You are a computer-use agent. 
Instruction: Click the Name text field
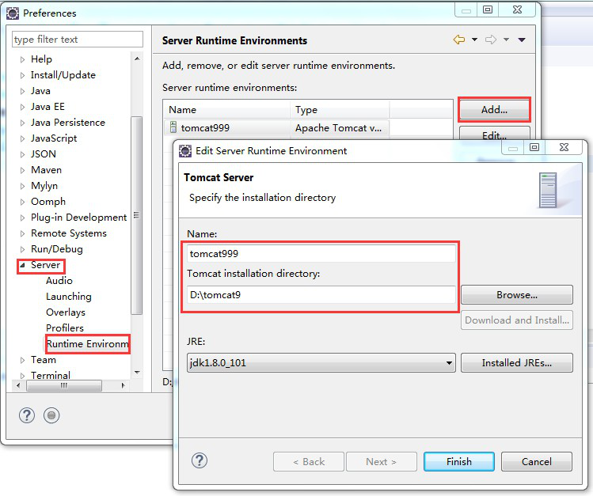321,254
